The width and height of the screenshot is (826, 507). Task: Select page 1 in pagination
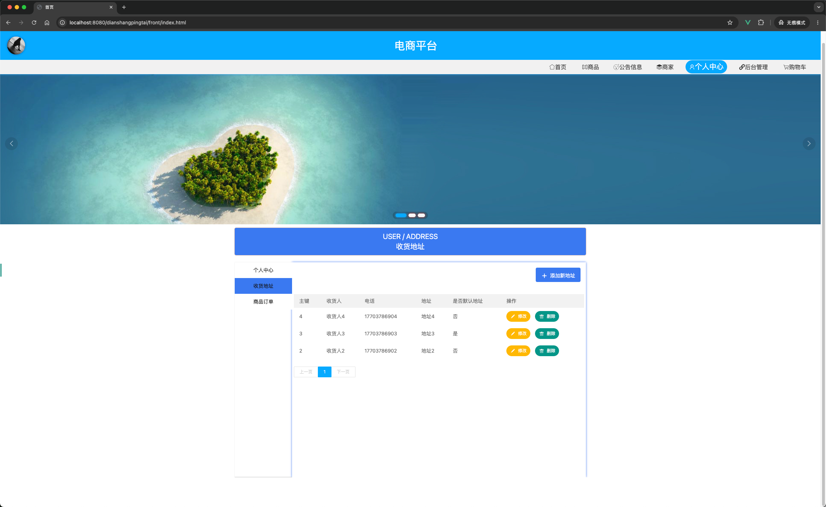325,372
